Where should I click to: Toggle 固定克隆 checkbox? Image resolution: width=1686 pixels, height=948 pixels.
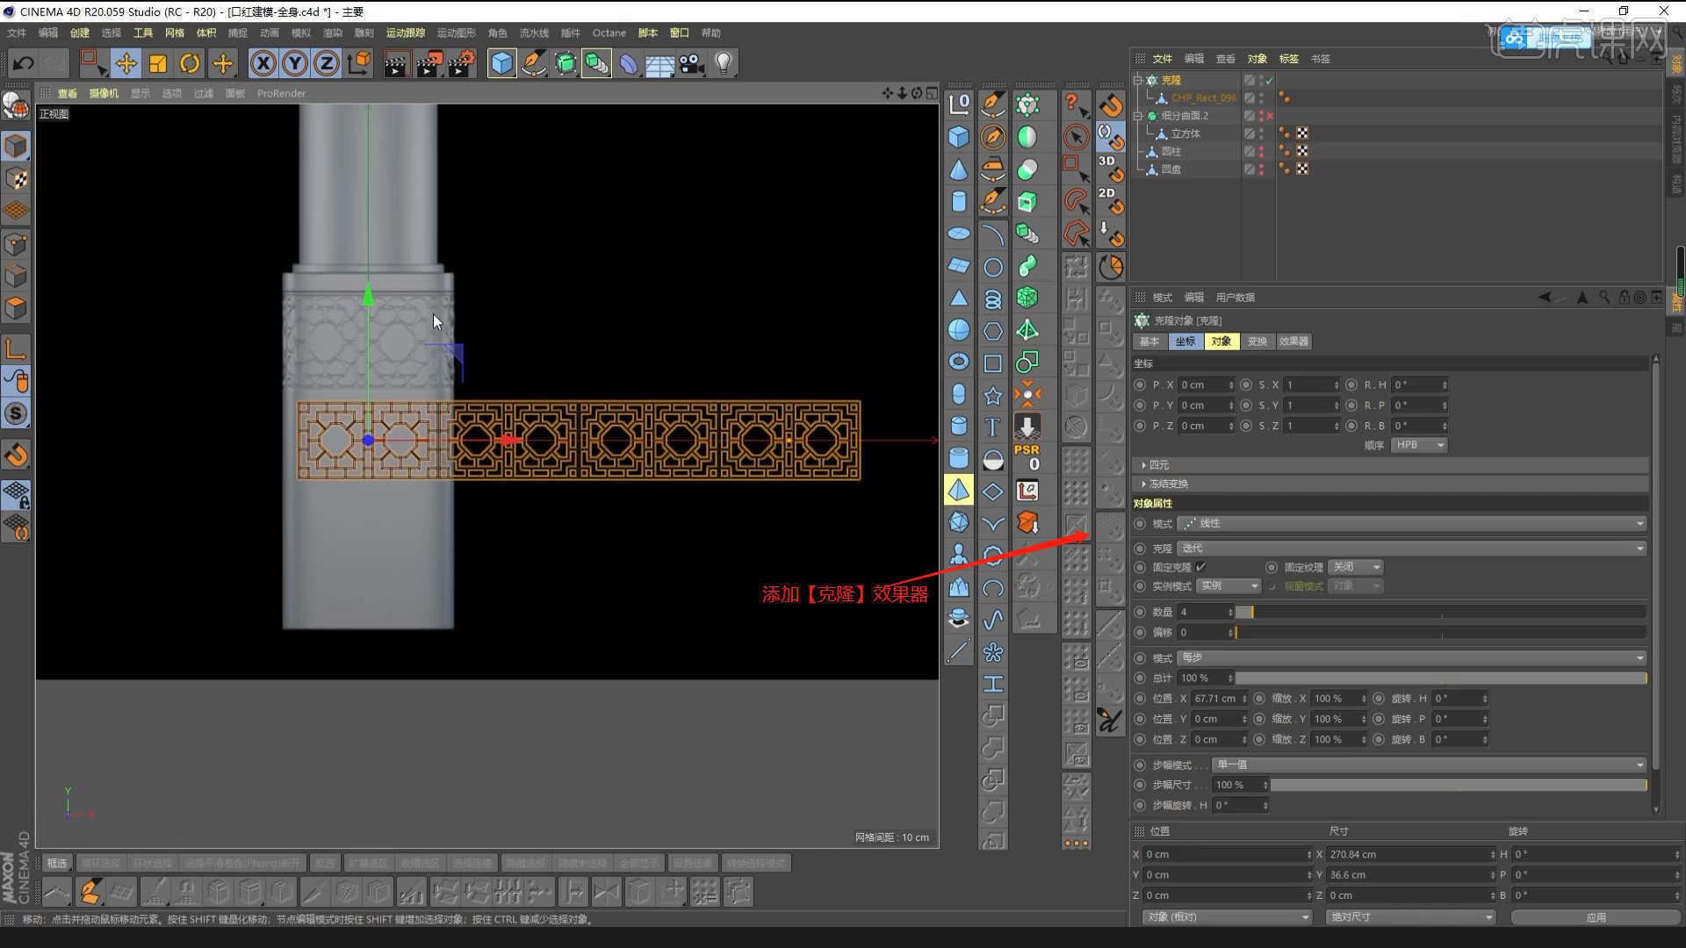point(1200,567)
